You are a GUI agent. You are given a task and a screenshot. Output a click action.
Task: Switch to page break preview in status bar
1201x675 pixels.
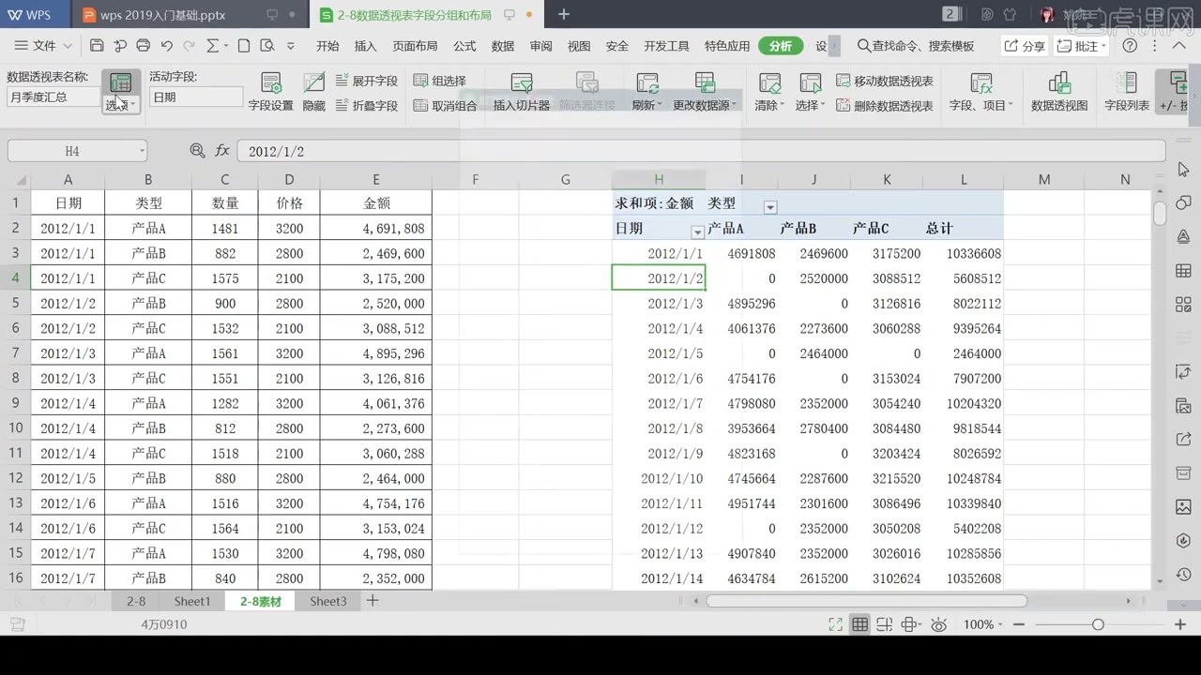884,624
